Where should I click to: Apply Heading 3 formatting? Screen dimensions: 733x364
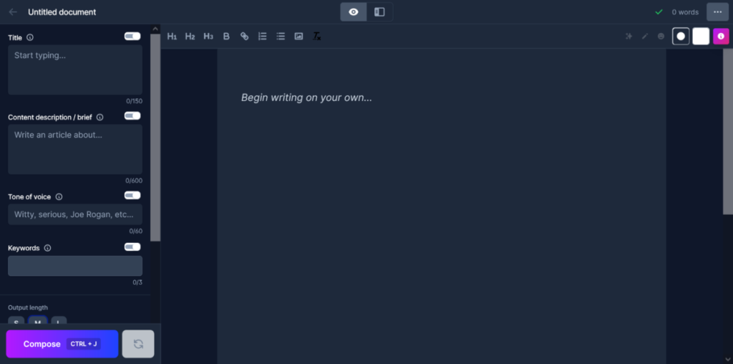[x=208, y=37]
